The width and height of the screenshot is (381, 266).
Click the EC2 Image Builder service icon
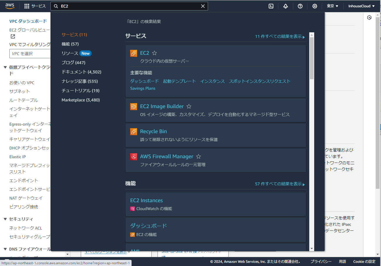134,107
